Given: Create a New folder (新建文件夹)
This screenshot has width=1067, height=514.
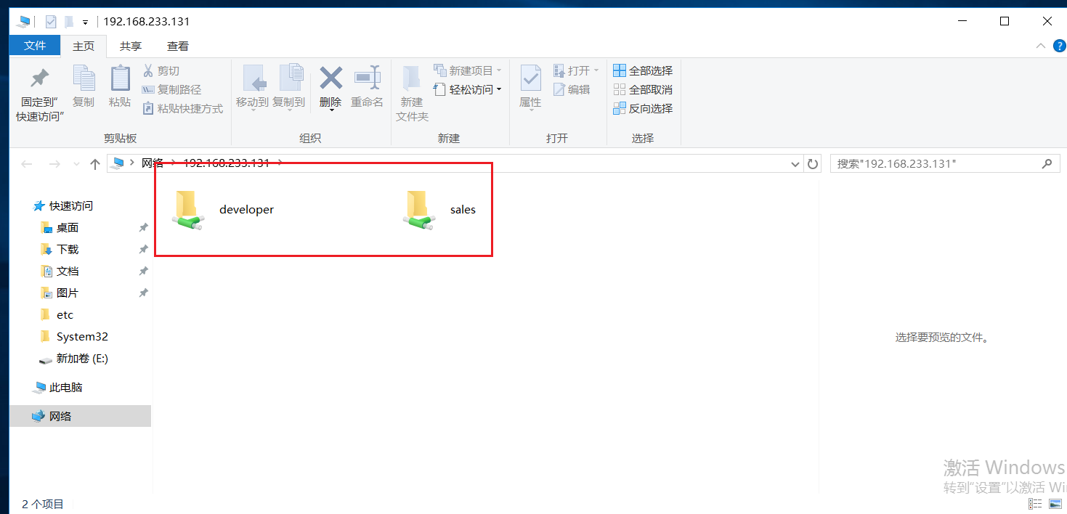Looking at the screenshot, I should pyautogui.click(x=412, y=94).
